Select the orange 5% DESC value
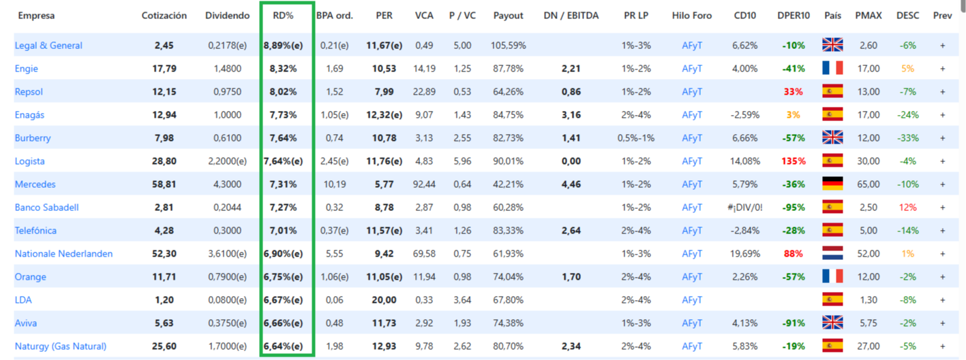Image resolution: width=966 pixels, height=360 pixels. [x=907, y=69]
